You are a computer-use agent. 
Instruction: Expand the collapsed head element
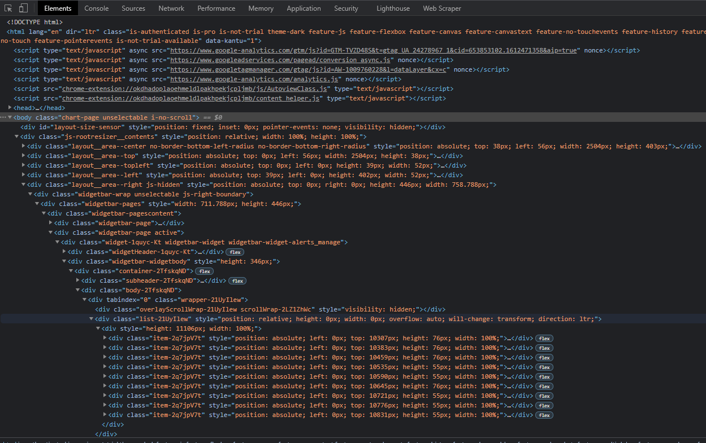coord(10,108)
